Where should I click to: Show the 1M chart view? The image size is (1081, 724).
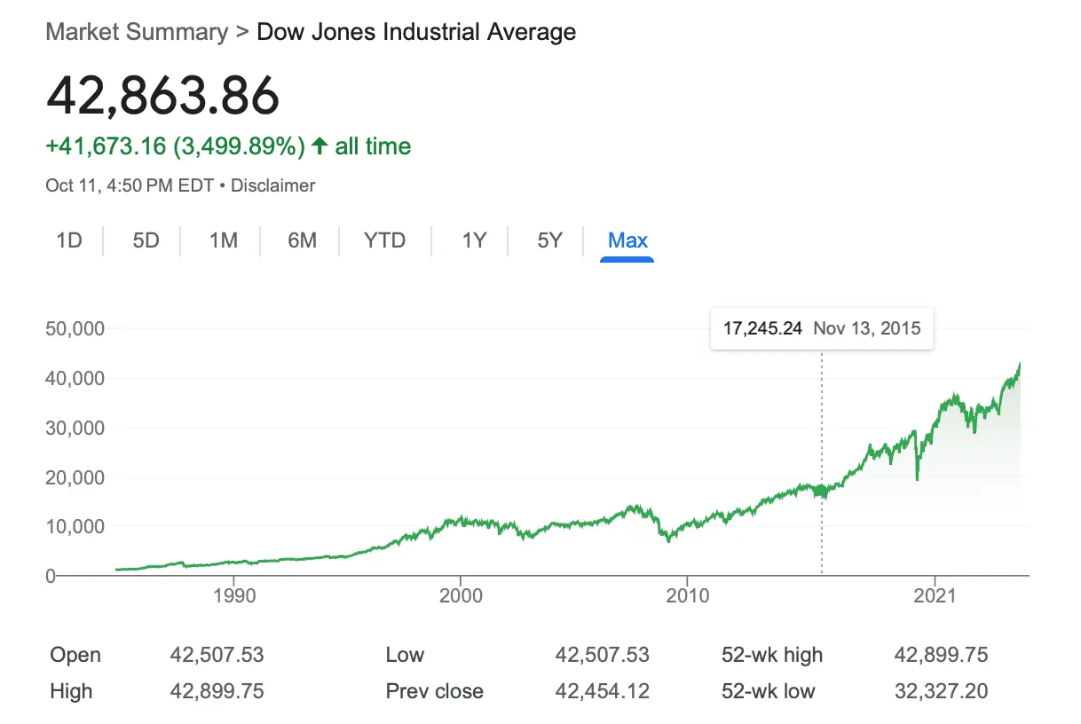click(223, 240)
